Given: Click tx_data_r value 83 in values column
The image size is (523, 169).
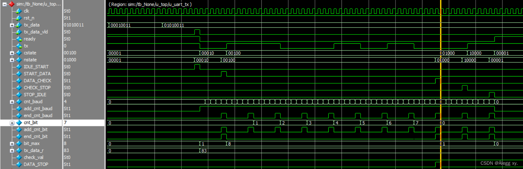Looking at the screenshot, I should tap(66, 151).
